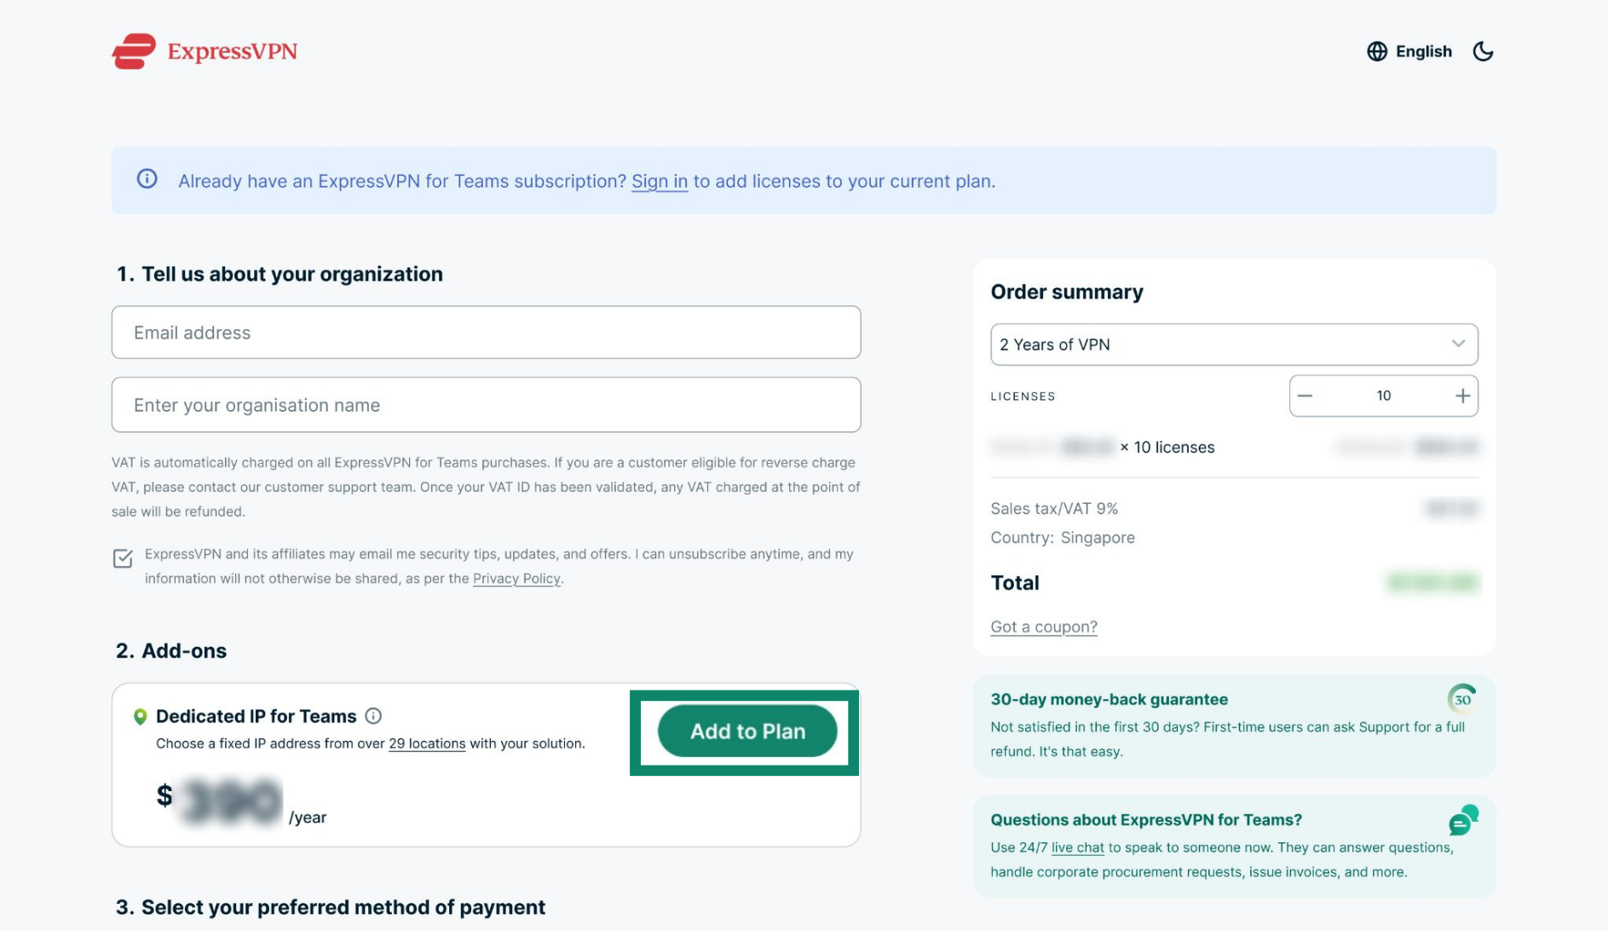Toggle dark mode moon icon
1608x931 pixels.
click(x=1483, y=51)
